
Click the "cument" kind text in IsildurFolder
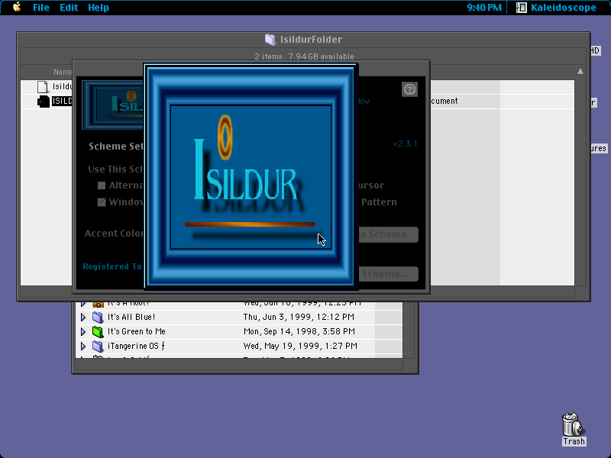(445, 102)
